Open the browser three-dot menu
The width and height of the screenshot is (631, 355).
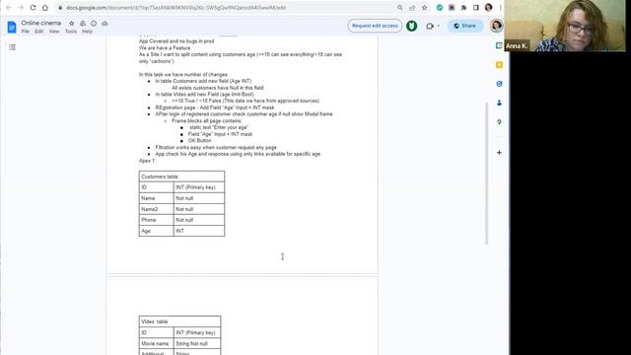500,8
